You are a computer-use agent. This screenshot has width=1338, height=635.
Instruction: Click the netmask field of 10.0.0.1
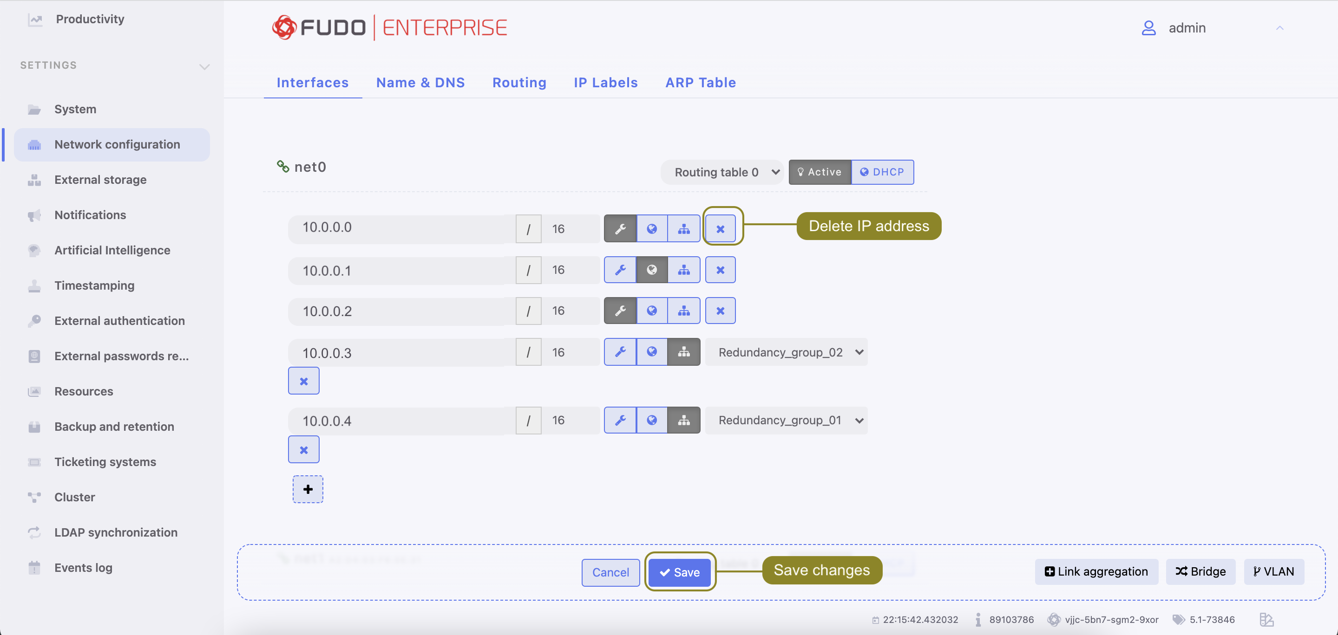[x=571, y=270]
